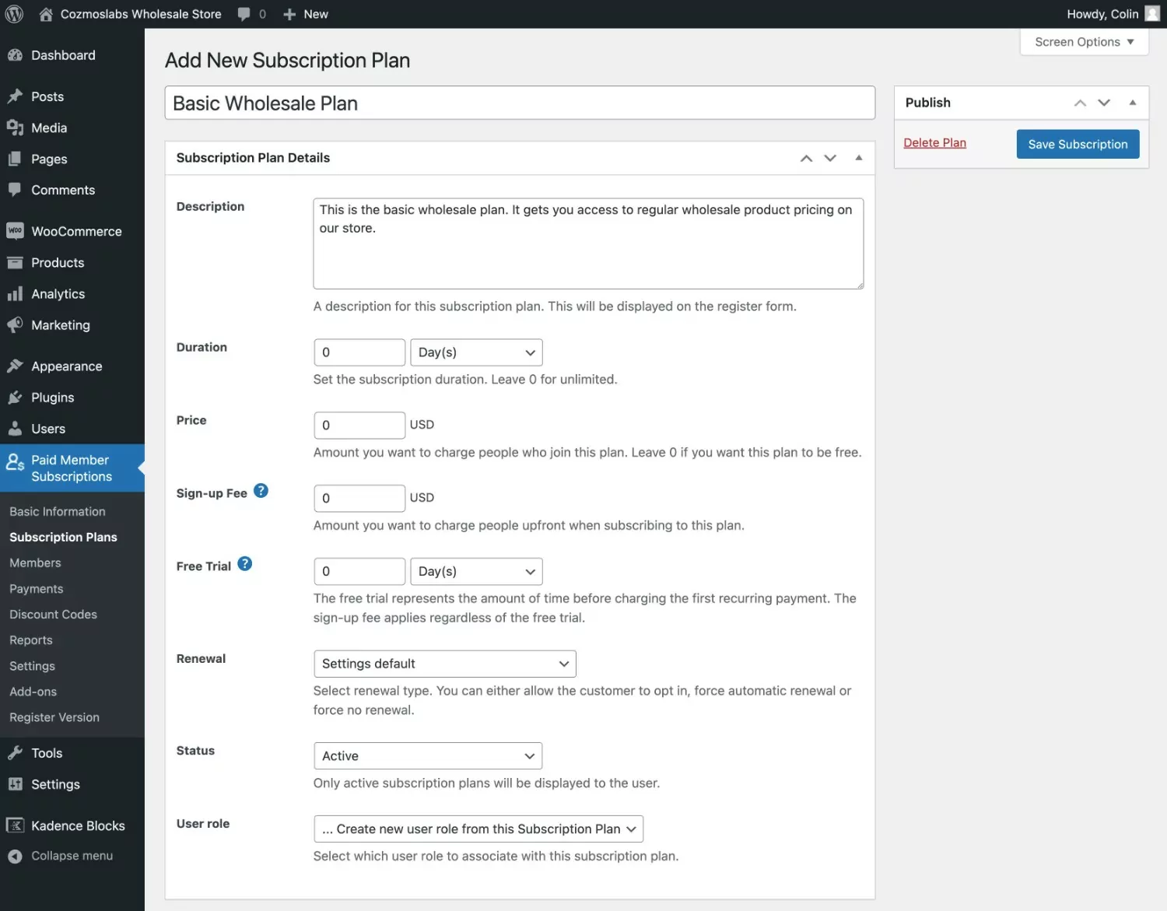Open Discount Codes submenu item
Screen dimensions: 1167x911
tap(53, 615)
